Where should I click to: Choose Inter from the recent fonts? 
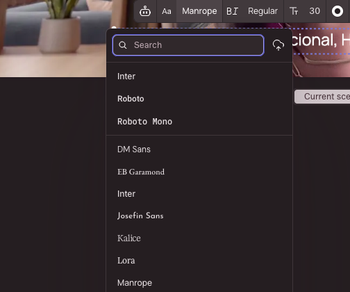pyautogui.click(x=199, y=76)
